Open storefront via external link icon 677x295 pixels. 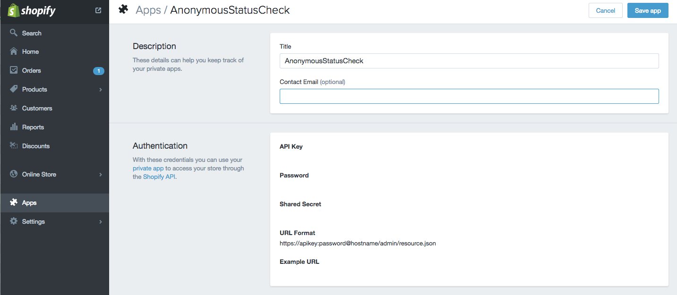(x=98, y=10)
